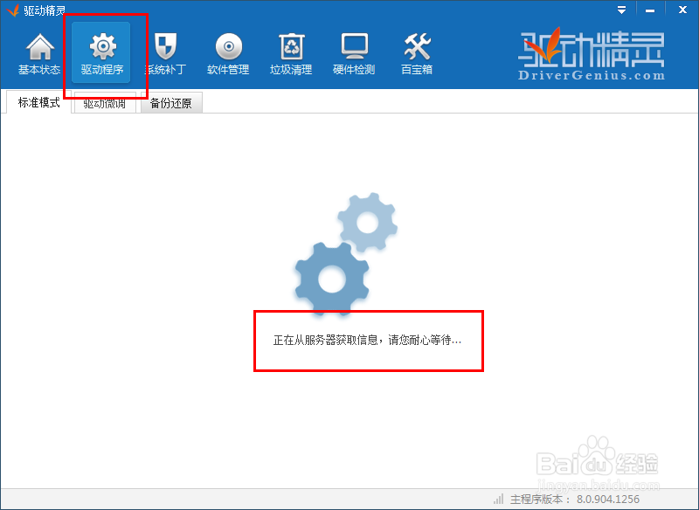Open the 百宝箱 toolbox icon
699x510 pixels.
pyautogui.click(x=417, y=52)
